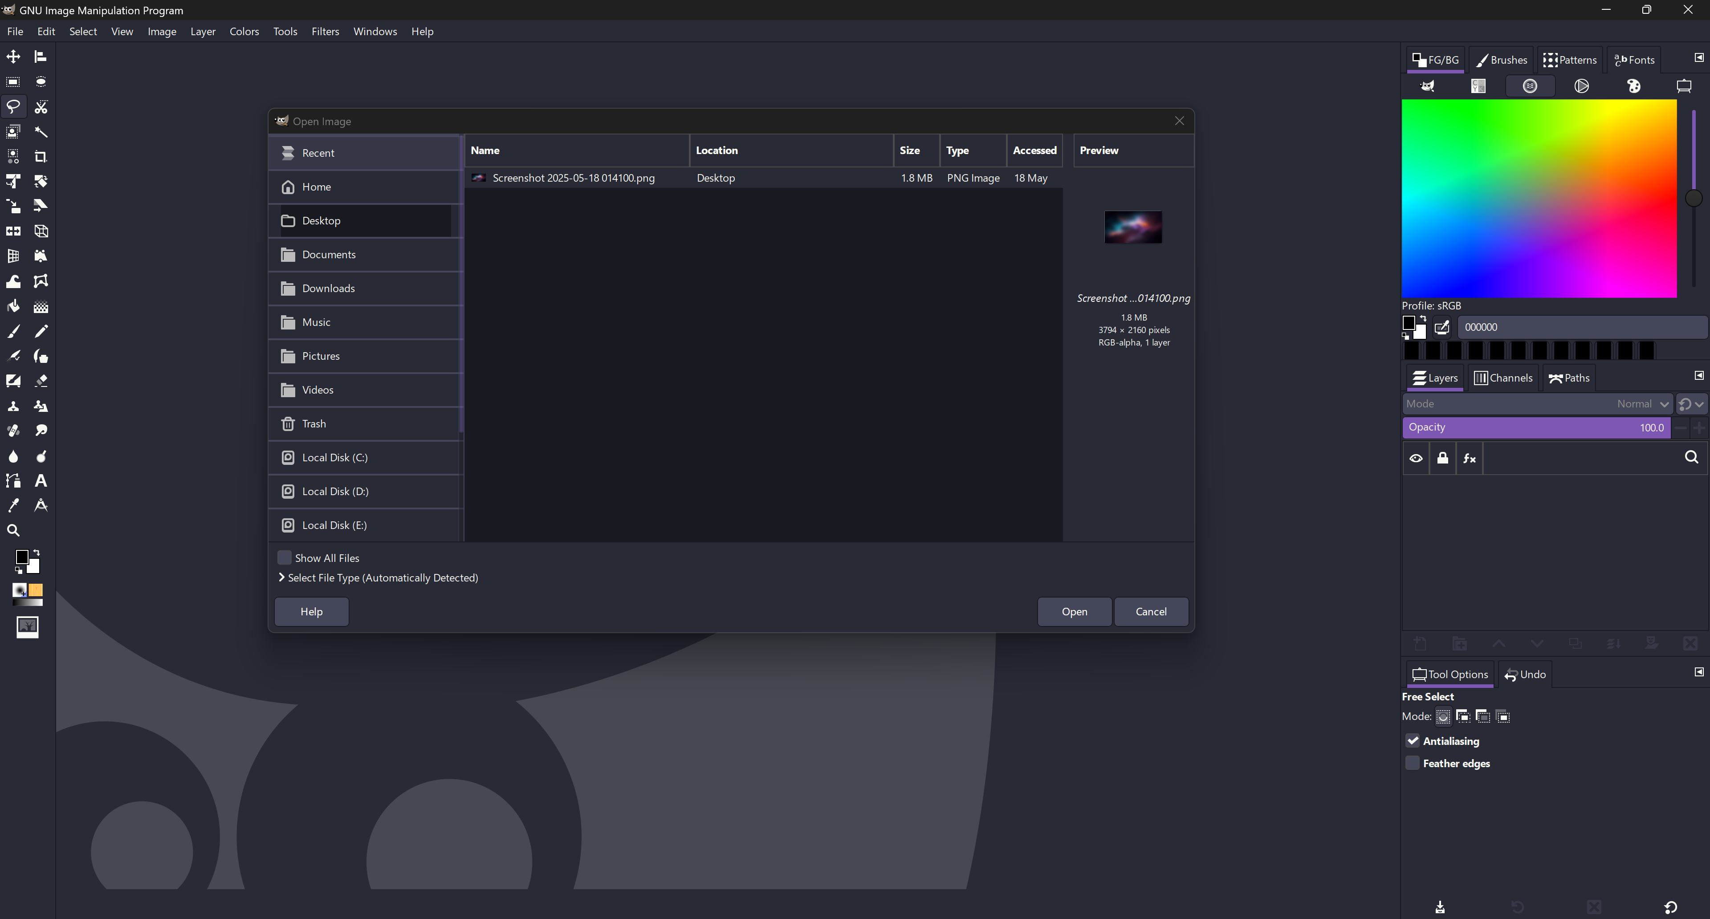The height and width of the screenshot is (919, 1710).
Task: Click the layer Opacity slider
Action: [x=1536, y=428]
